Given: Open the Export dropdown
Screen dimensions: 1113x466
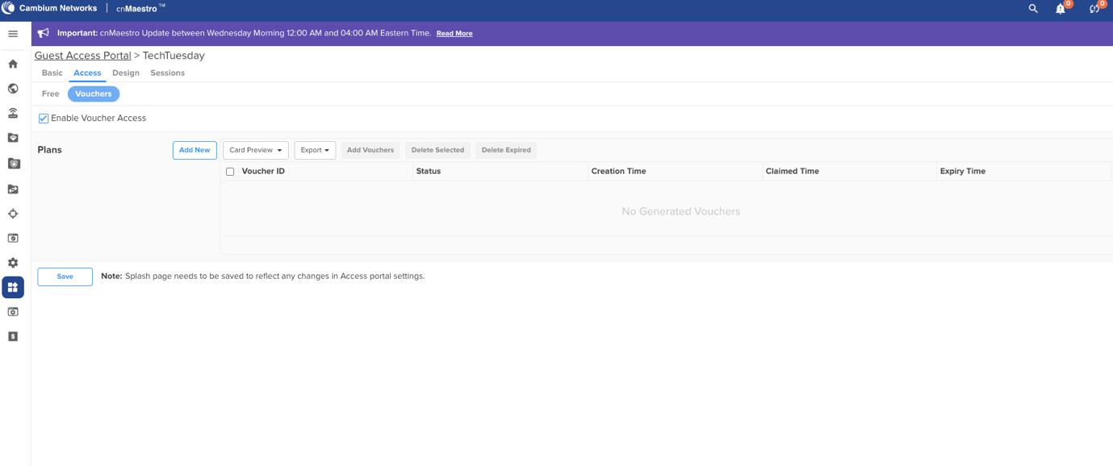Looking at the screenshot, I should (x=315, y=150).
